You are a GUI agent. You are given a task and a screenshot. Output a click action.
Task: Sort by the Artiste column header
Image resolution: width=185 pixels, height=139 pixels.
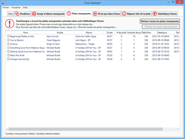coord(60,32)
